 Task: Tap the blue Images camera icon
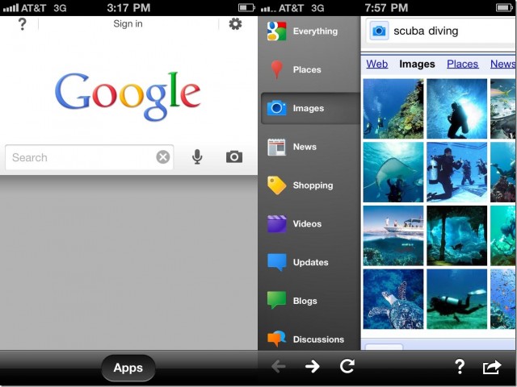[276, 108]
